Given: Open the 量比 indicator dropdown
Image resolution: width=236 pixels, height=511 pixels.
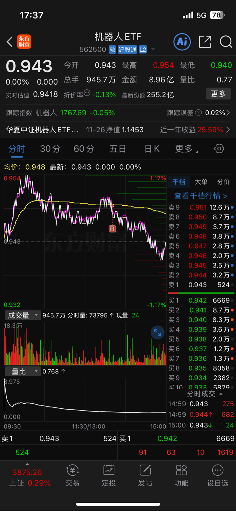Looking at the screenshot, I should pos(23,371).
